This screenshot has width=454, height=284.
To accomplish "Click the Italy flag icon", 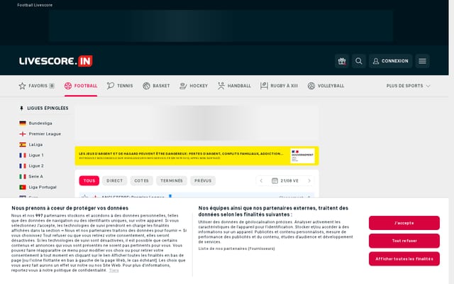I will [x=23, y=177].
